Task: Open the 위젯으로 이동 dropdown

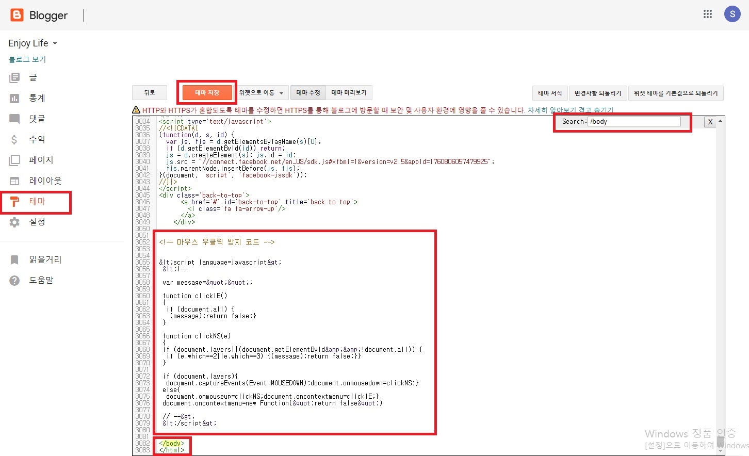Action: tap(261, 93)
